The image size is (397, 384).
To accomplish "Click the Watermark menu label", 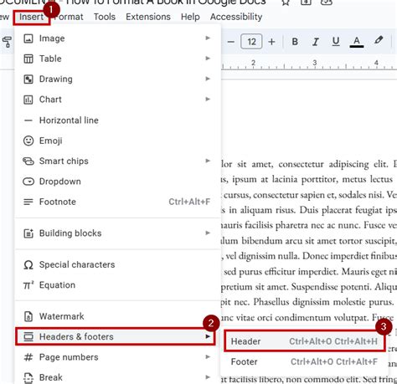I will [61, 316].
